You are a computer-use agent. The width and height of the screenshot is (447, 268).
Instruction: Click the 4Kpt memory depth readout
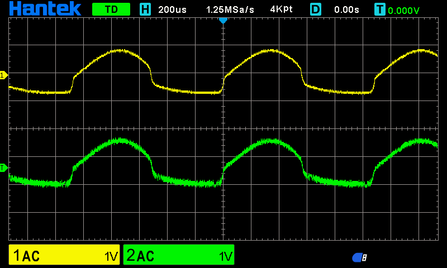pos(281,9)
